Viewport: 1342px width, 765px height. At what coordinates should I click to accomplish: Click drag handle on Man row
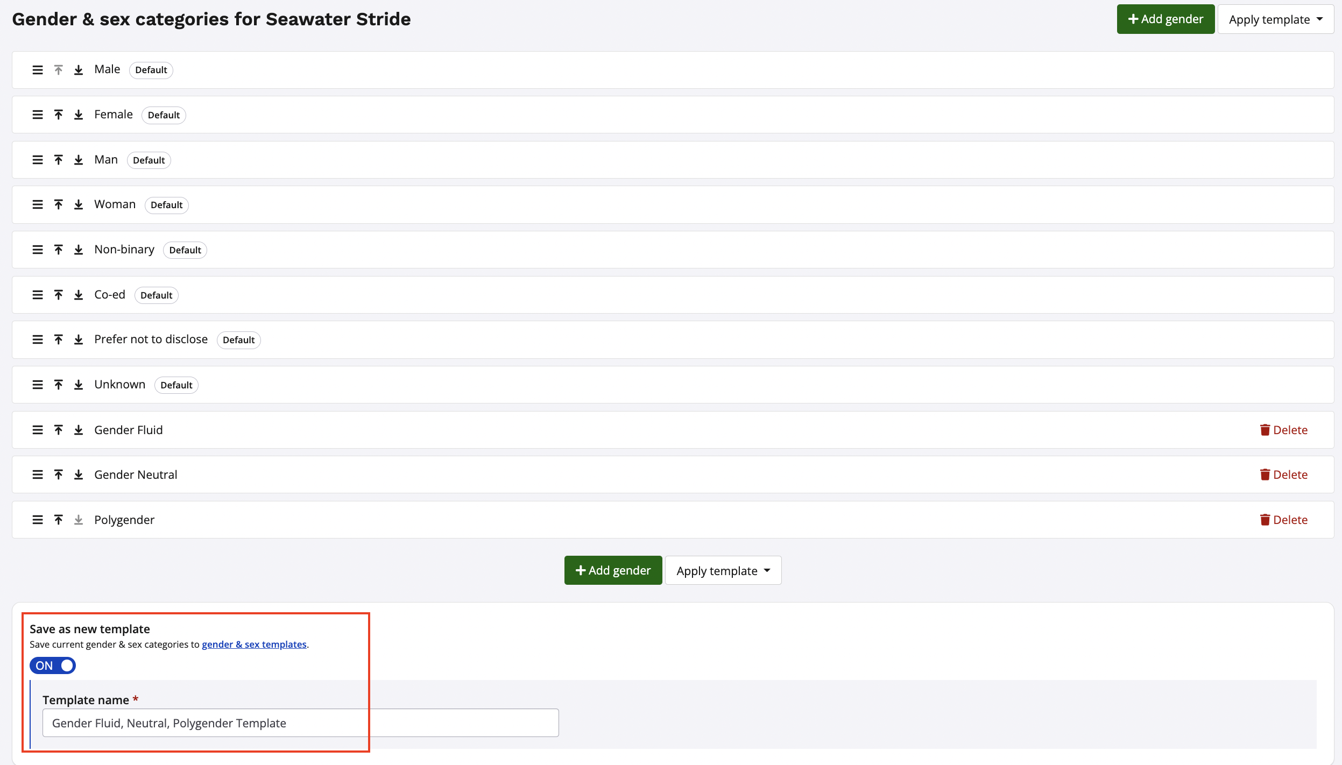pos(38,160)
